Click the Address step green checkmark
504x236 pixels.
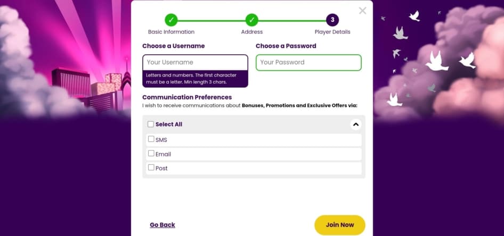click(252, 20)
